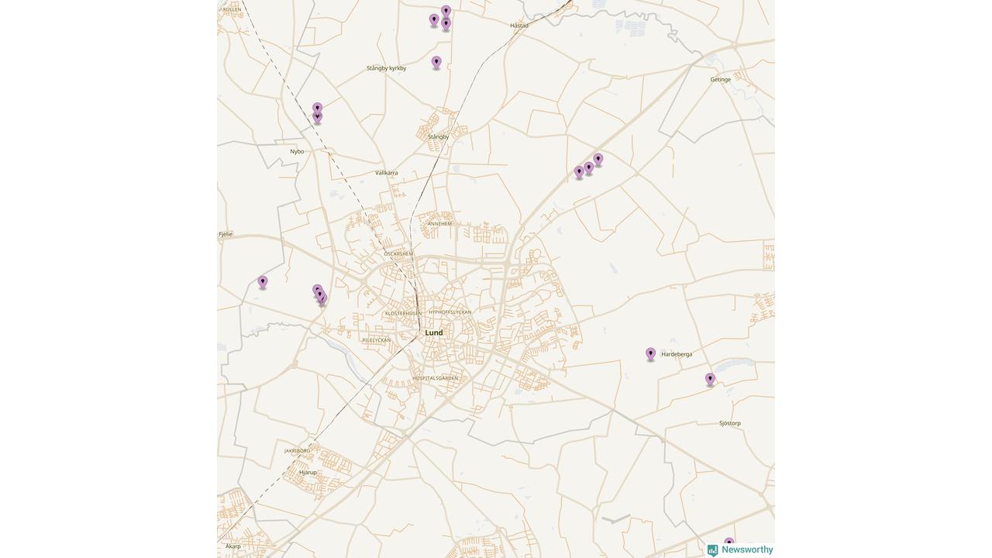Screen dimensions: 992x558
Task: Click the Hyphoffslyckan district label
Action: 450,312
